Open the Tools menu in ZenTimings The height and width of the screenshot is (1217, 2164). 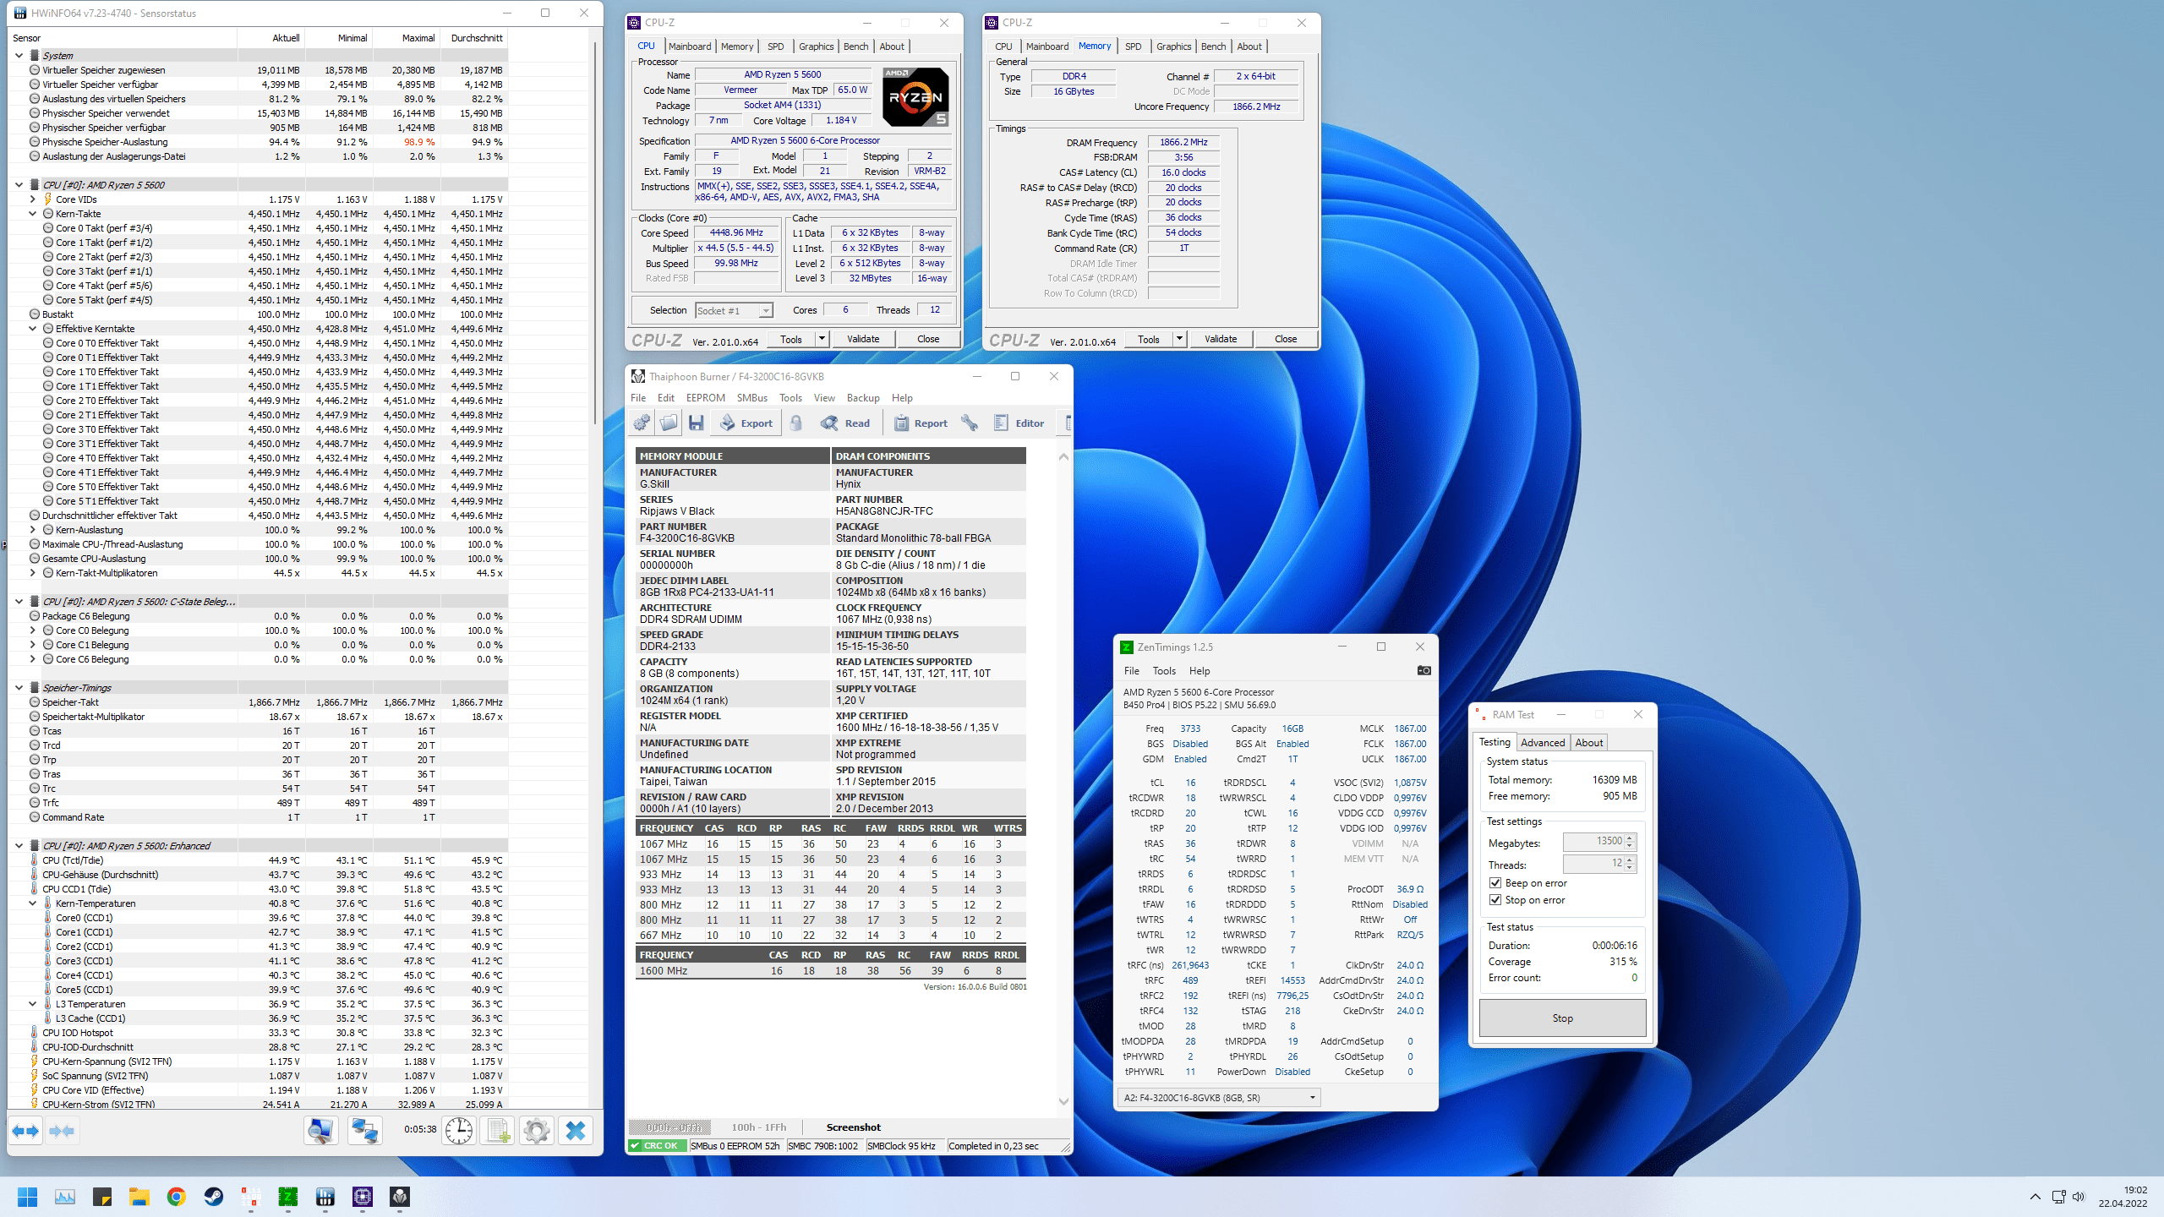1164,671
